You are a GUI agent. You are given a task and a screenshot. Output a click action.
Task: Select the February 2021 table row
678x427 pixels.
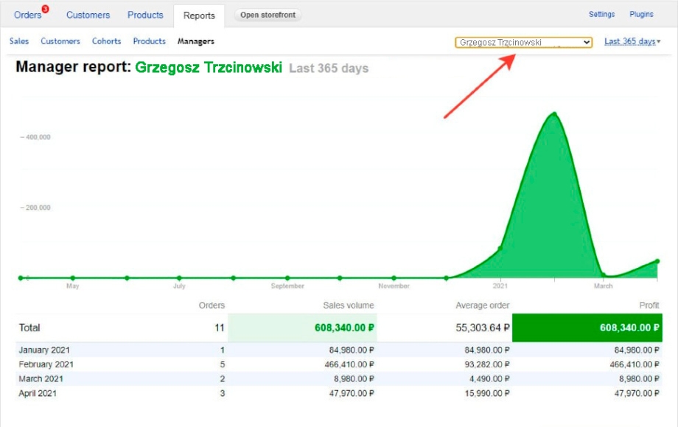point(339,364)
